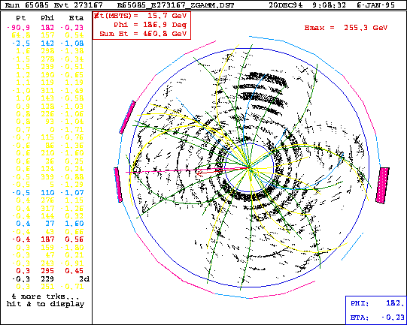This screenshot has width=407, height=325.
Task: Select the inner blue circle of the detector
Action: click(249, 167)
